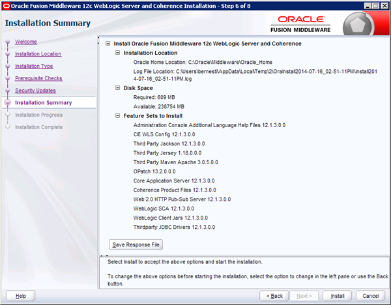The height and width of the screenshot is (305, 391).
Task: Open the Security Updates step
Action: coord(35,91)
